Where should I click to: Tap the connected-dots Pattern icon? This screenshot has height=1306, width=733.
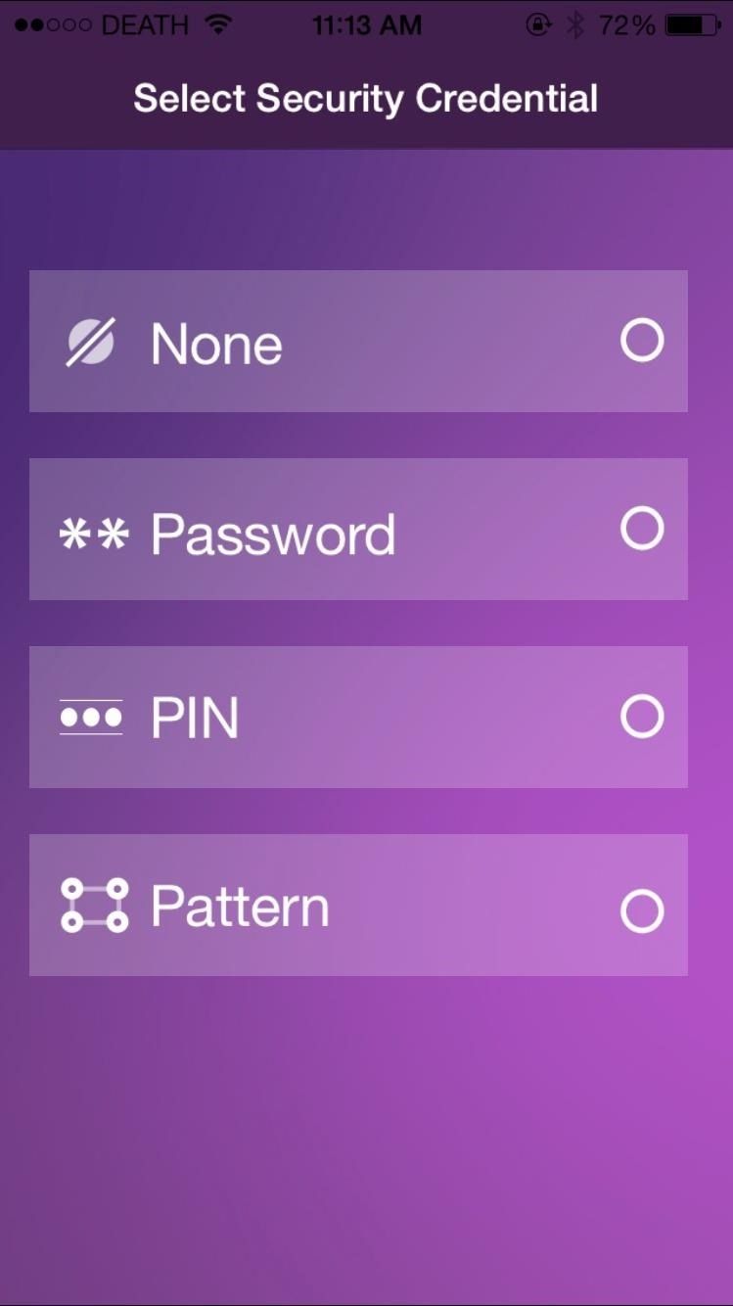[x=94, y=906]
